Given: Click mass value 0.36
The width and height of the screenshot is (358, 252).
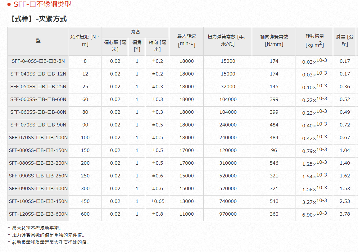Looking at the screenshot, I should point(345,87).
